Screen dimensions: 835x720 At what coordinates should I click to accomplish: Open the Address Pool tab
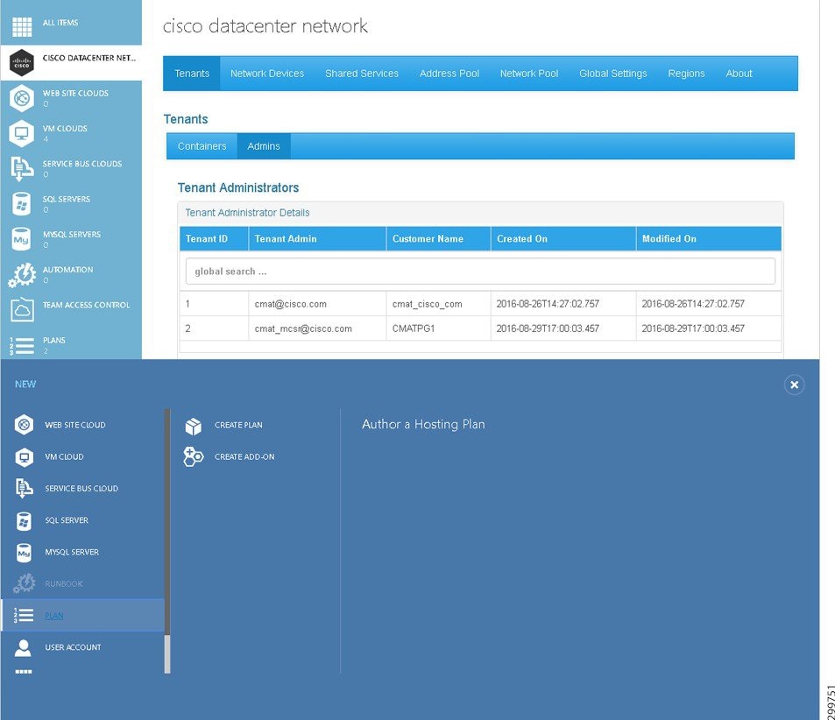[x=449, y=74]
